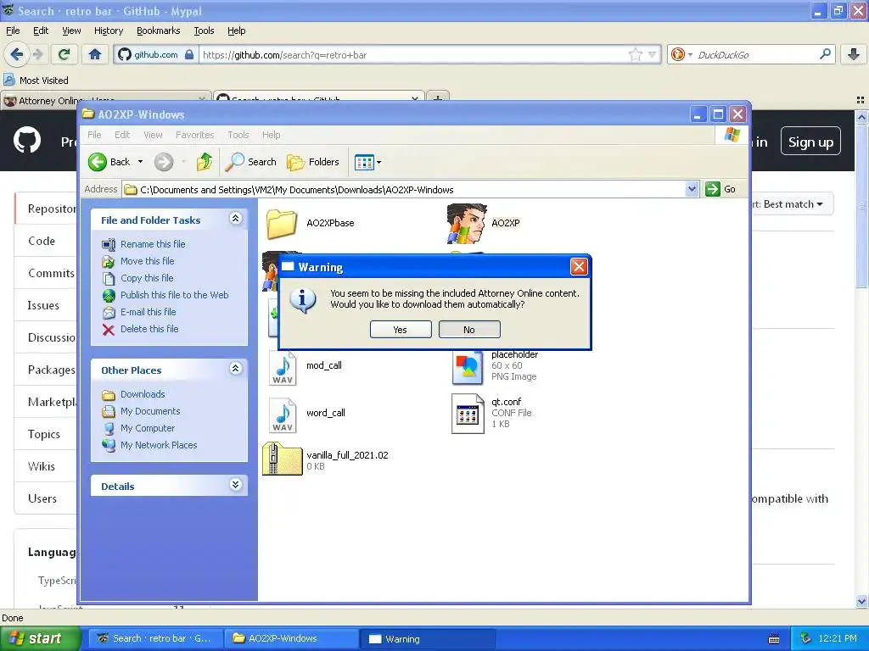This screenshot has height=651, width=869.
Task: Open My Documents under Other Places
Action: (x=150, y=411)
